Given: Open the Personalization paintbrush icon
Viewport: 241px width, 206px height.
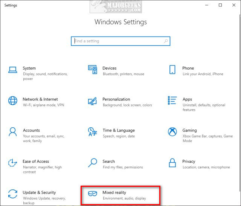Looking at the screenshot, I should (93, 101).
